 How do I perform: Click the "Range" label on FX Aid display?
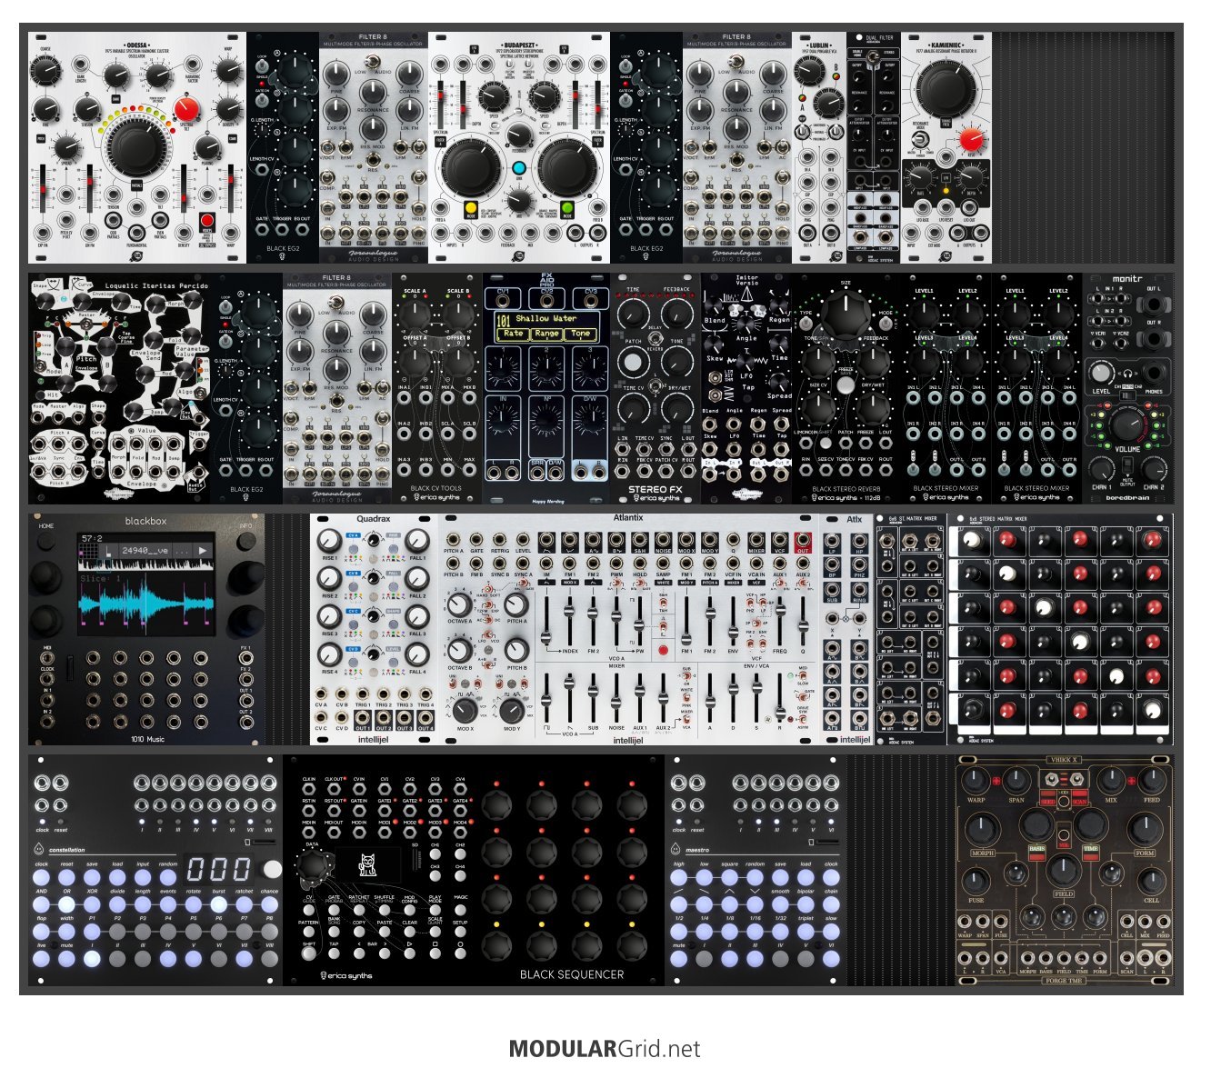pos(546,334)
